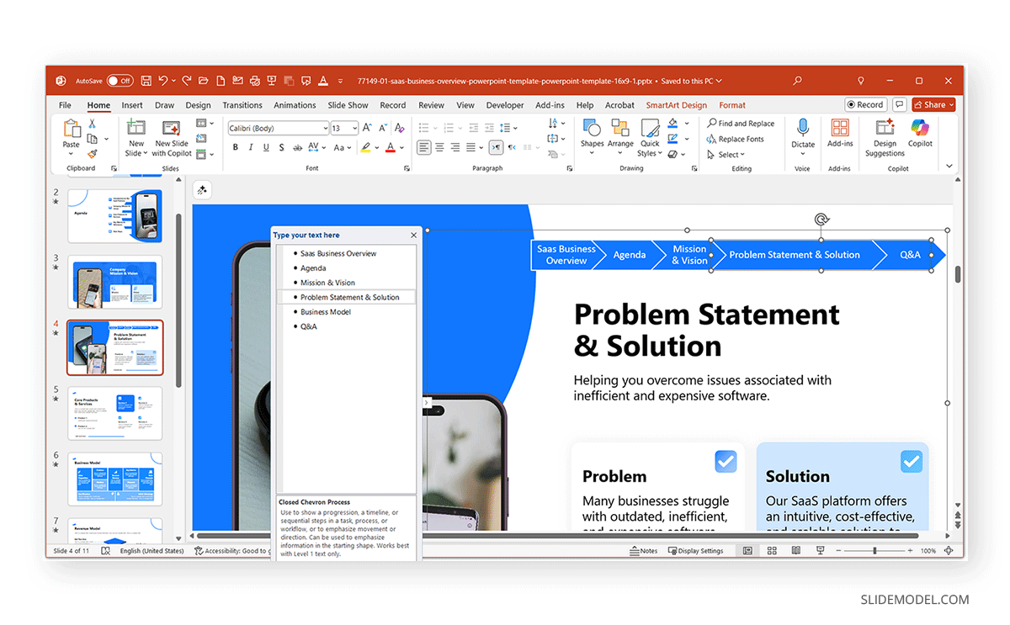The image size is (1010, 625).
Task: Toggle bold formatting
Action: pos(235,146)
